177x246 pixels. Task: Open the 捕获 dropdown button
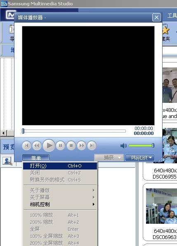pos(109,158)
